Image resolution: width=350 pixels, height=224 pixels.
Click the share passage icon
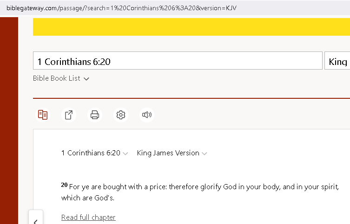(x=69, y=115)
